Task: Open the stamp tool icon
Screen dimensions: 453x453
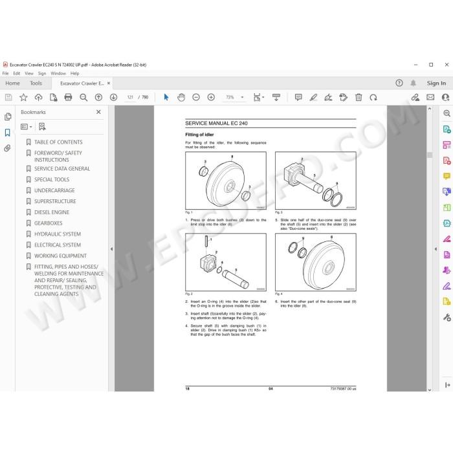Action: pyautogui.click(x=343, y=97)
